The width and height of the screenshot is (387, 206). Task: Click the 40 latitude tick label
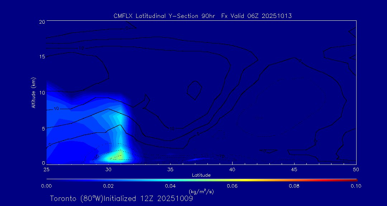pos(232,169)
